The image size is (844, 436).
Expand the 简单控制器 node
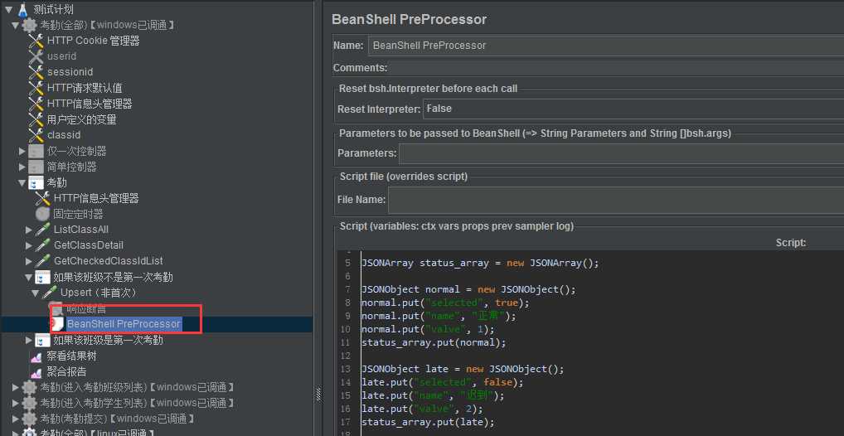pyautogui.click(x=22, y=167)
